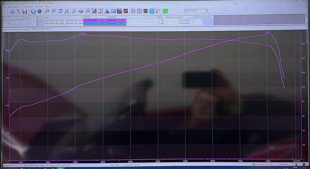Open the Connections menu

[27, 7]
